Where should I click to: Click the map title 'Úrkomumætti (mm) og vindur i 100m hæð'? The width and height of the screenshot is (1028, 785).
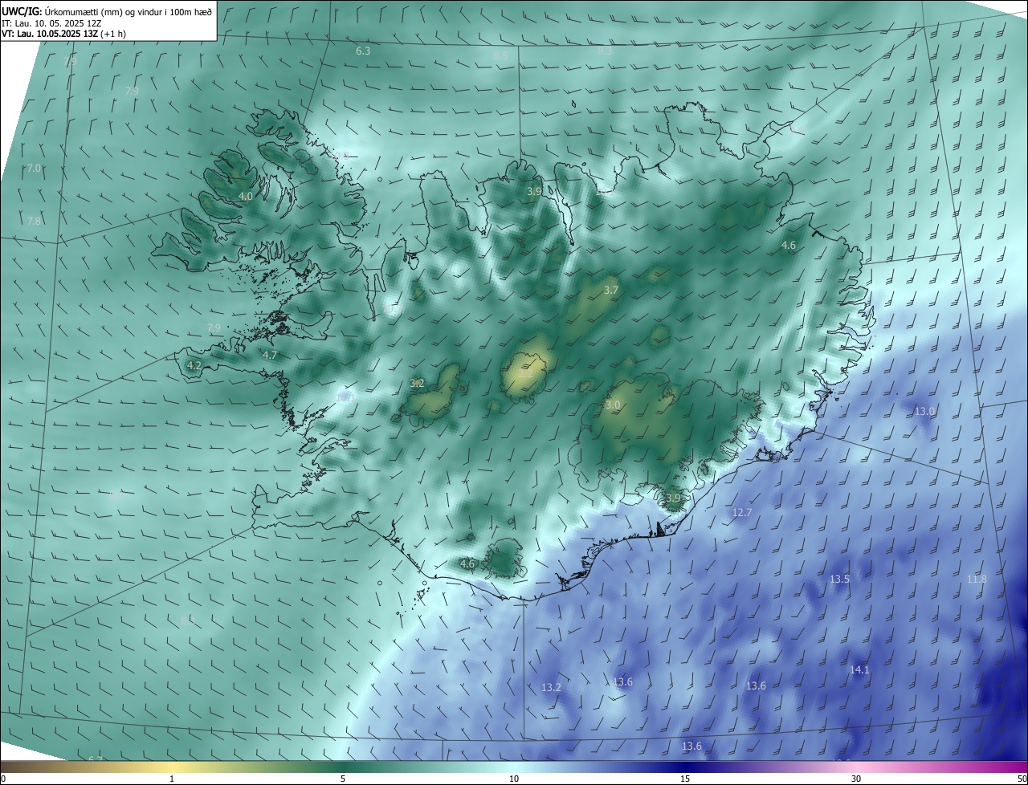pyautogui.click(x=128, y=12)
